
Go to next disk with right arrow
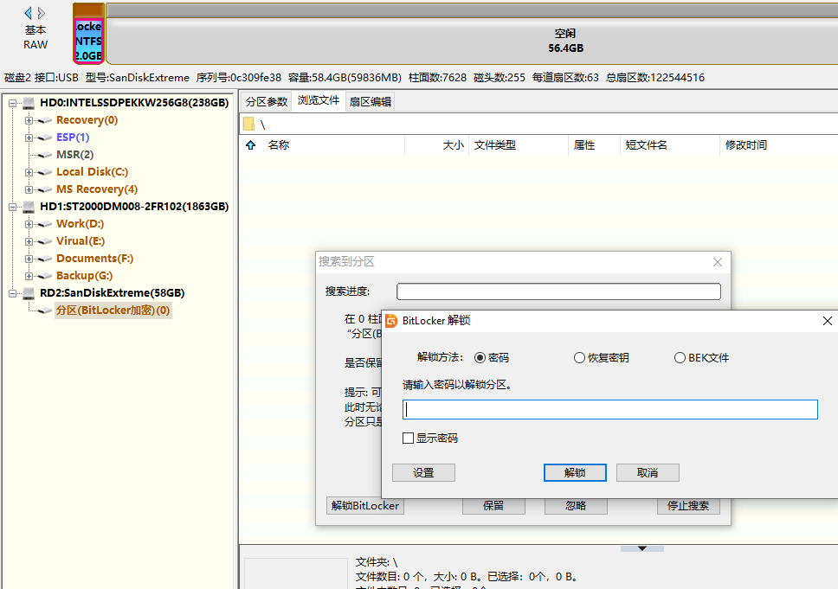(42, 13)
